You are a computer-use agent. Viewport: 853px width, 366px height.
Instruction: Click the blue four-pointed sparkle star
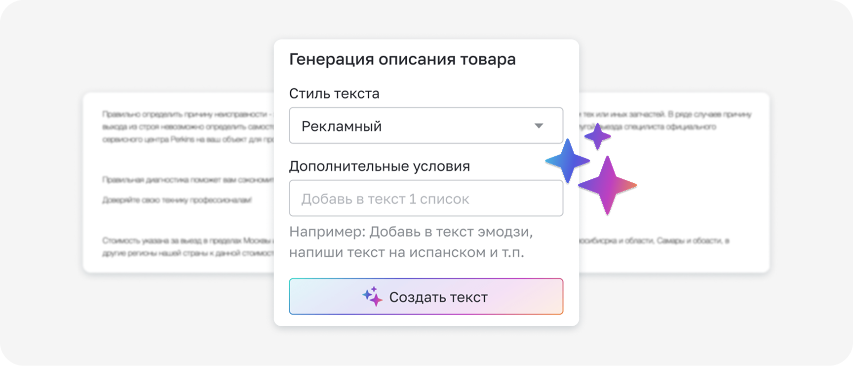pyautogui.click(x=568, y=161)
